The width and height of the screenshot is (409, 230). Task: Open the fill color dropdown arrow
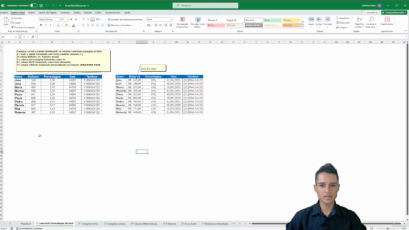point(70,26)
